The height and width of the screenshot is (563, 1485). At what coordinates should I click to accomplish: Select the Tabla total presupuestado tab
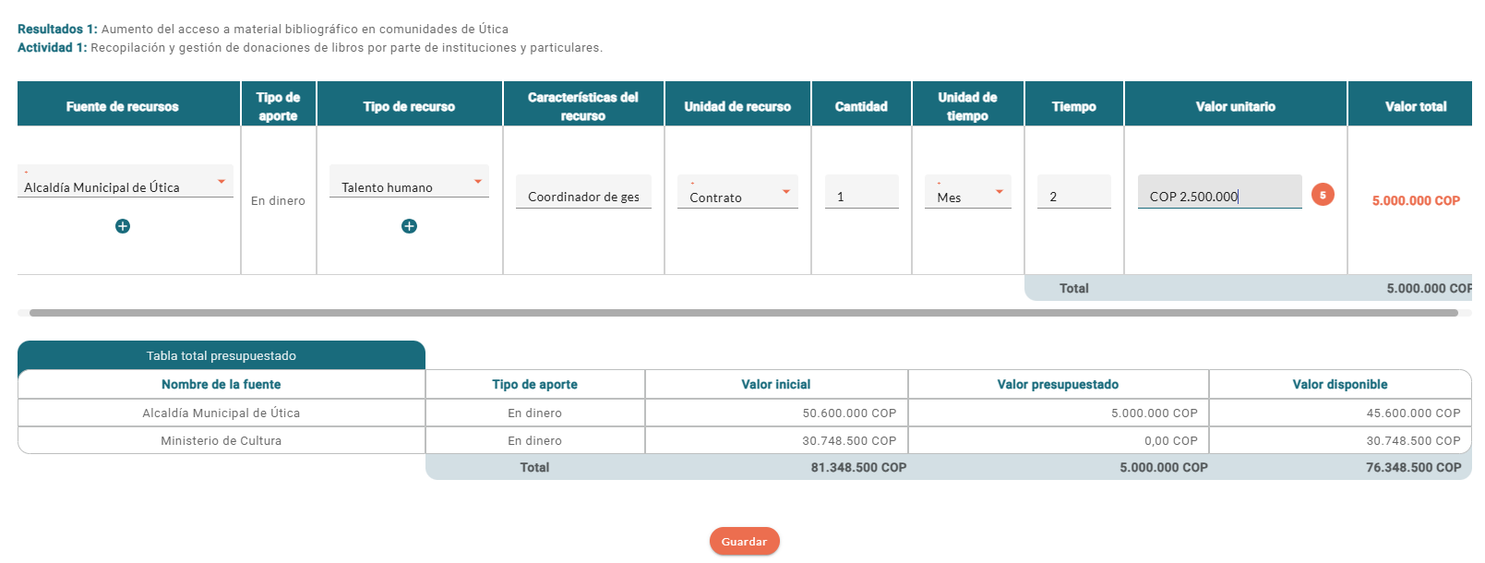pyautogui.click(x=221, y=355)
